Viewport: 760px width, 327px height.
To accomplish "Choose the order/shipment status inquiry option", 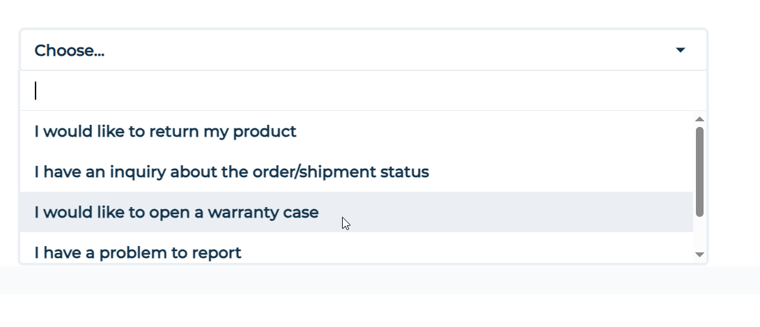I will click(231, 172).
